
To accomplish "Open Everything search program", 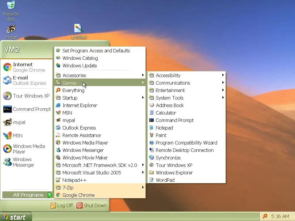I will [100, 90].
